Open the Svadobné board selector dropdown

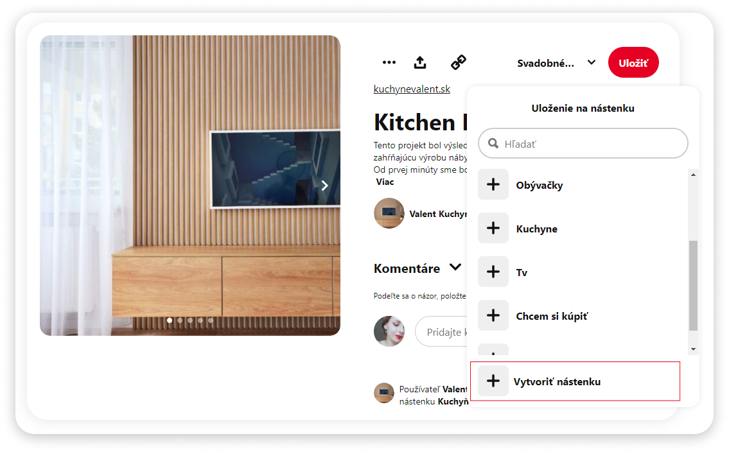(557, 62)
